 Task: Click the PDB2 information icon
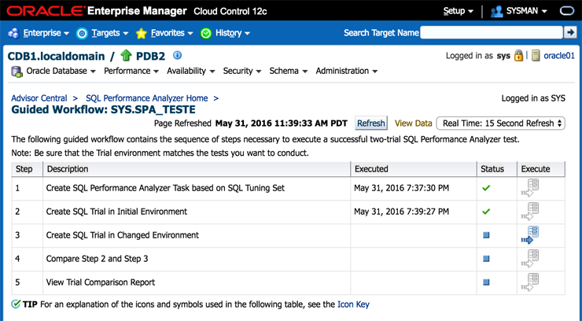pos(177,55)
